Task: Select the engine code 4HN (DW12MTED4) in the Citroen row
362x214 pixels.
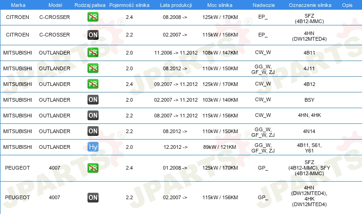Action: pyautogui.click(x=309, y=36)
